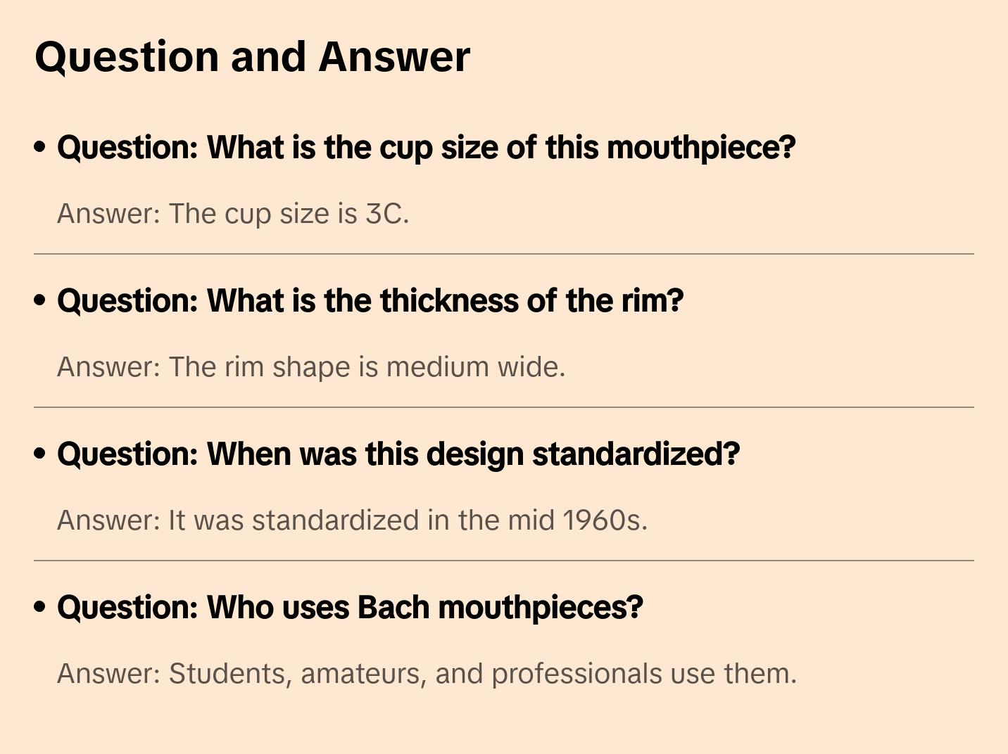This screenshot has width=1008, height=754.
Task: Select the "Who uses Bach mouthpieces?" question
Action: pyautogui.click(x=350, y=608)
